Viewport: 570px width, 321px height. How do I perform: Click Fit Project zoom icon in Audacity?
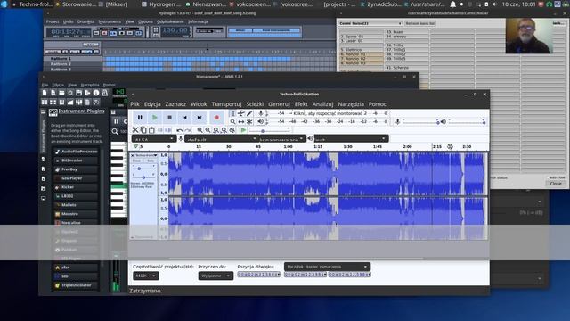tap(224, 130)
